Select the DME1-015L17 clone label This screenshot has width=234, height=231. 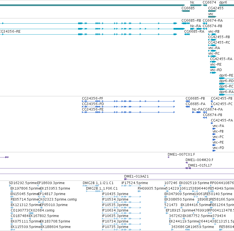pyautogui.click(x=200, y=165)
